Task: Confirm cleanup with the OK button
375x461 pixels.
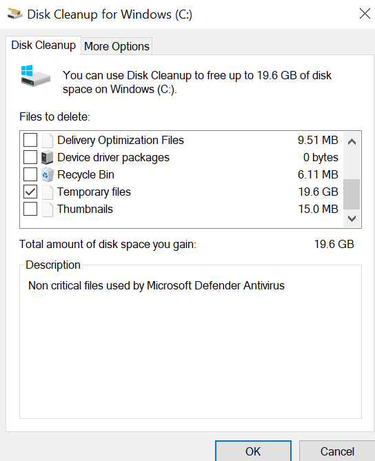Action: (x=253, y=451)
